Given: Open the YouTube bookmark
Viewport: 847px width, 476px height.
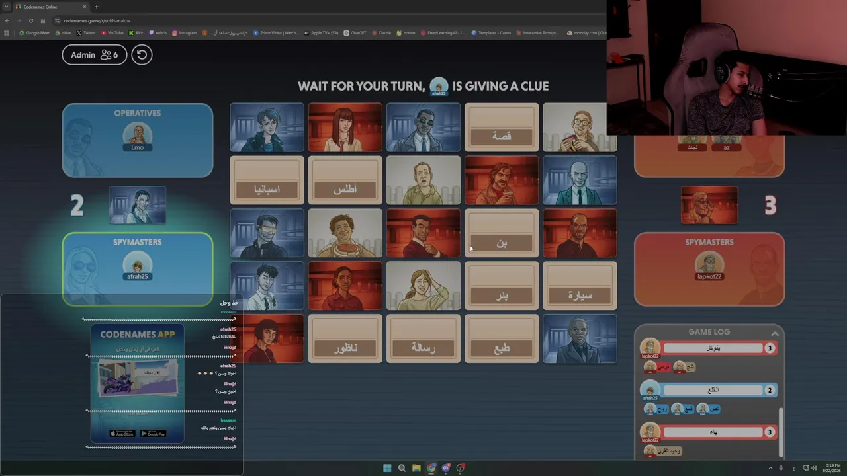Looking at the screenshot, I should 112,33.
